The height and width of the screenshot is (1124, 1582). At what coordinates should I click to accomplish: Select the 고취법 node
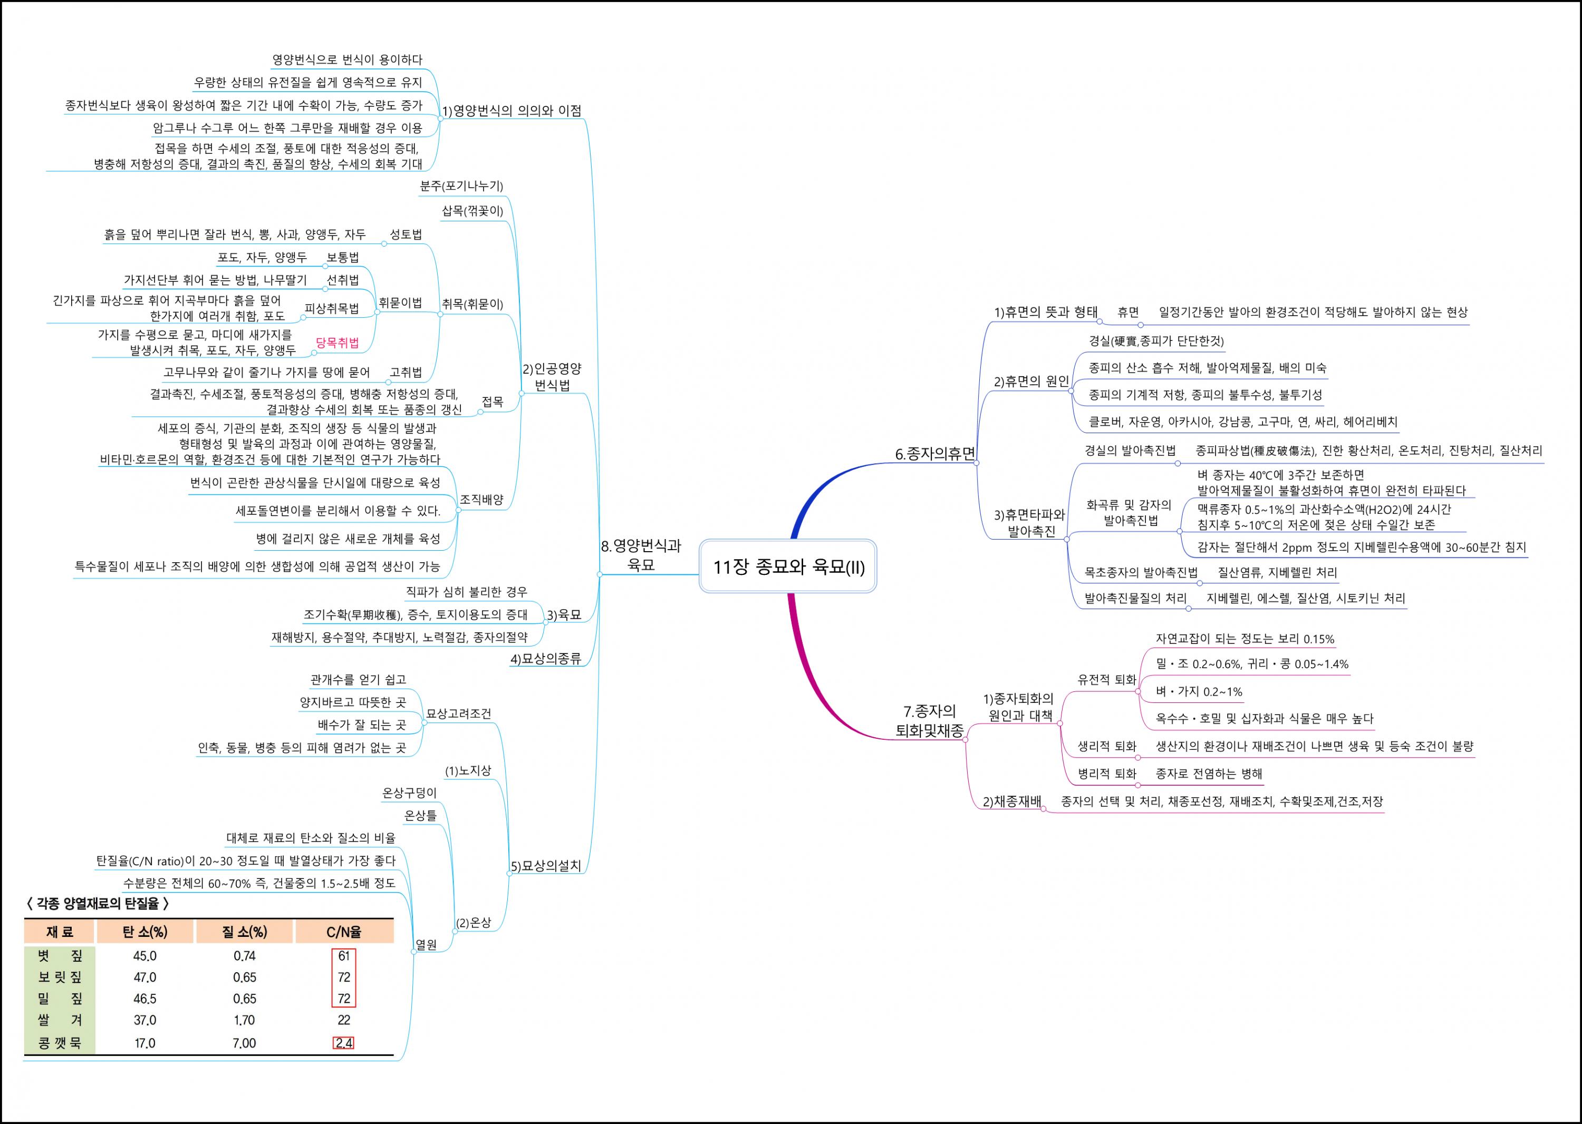tap(406, 373)
